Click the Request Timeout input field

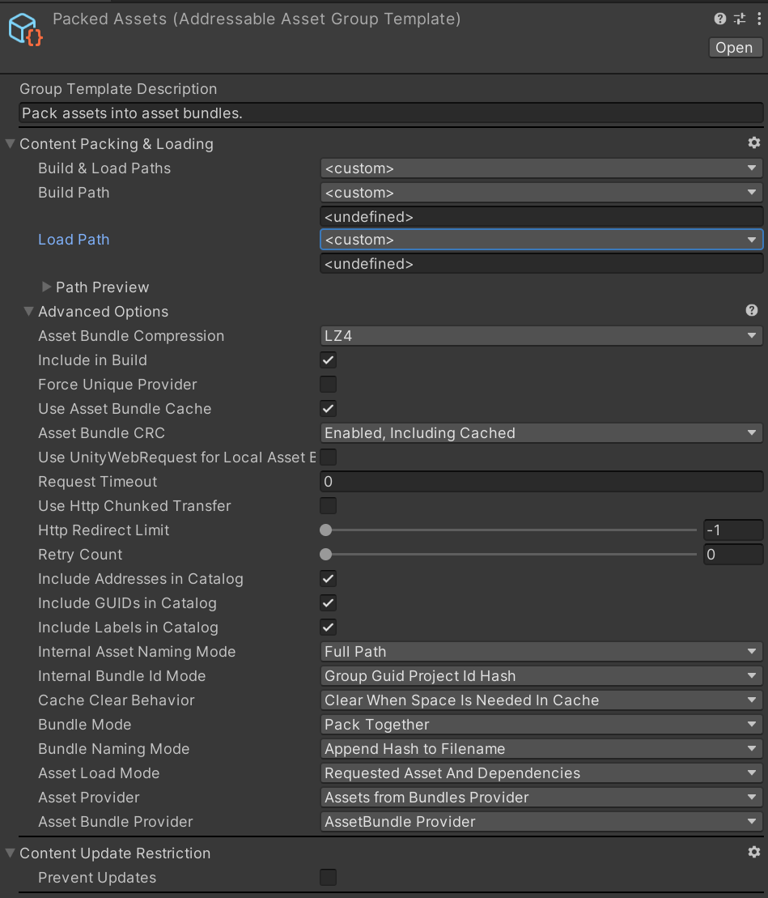(541, 482)
